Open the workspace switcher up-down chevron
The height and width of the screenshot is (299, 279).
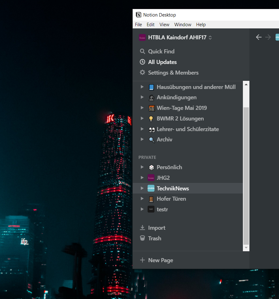(x=210, y=37)
